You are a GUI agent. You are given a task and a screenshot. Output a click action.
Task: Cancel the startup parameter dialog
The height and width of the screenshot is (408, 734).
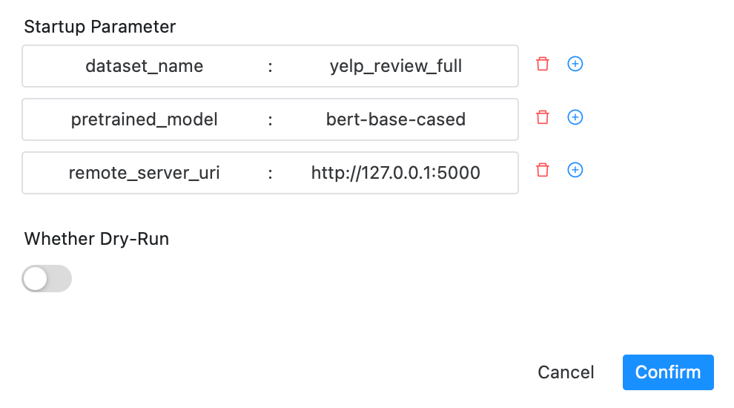(x=566, y=372)
